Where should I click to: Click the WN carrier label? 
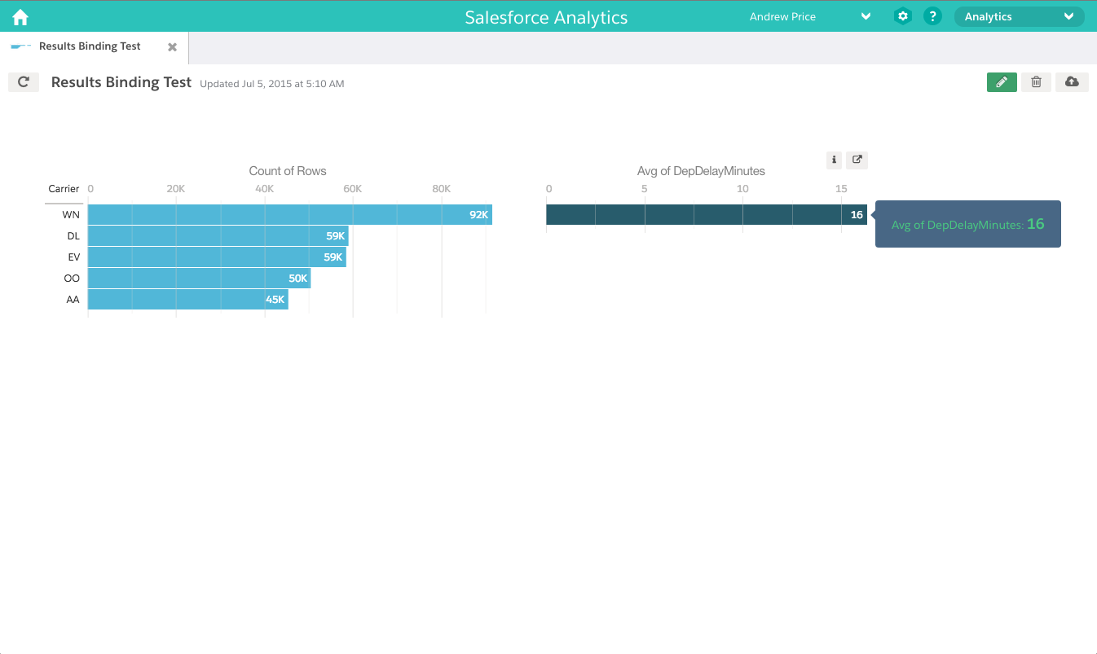click(70, 215)
